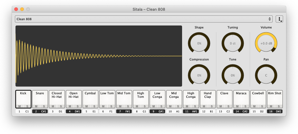Click the C2 note label under Clave
The image size is (298, 134).
click(x=228, y=111)
